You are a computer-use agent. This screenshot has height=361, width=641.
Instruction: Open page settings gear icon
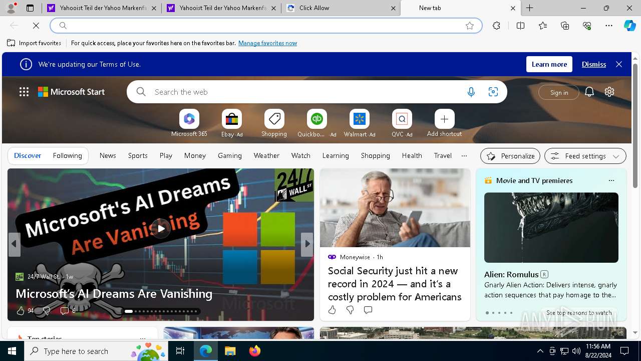pos(609,92)
